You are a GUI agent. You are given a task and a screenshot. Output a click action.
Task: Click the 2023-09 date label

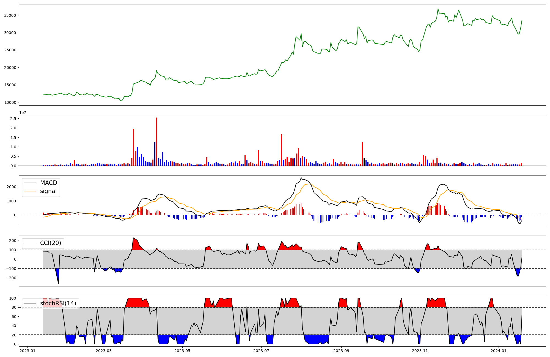click(x=341, y=351)
